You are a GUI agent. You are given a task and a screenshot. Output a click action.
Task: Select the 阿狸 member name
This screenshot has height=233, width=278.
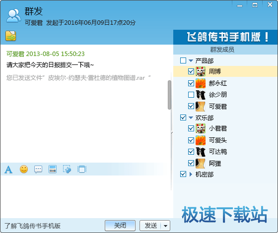tap(214, 163)
